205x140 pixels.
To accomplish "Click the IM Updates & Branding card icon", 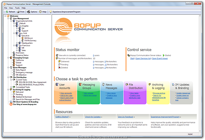I will [173, 85].
